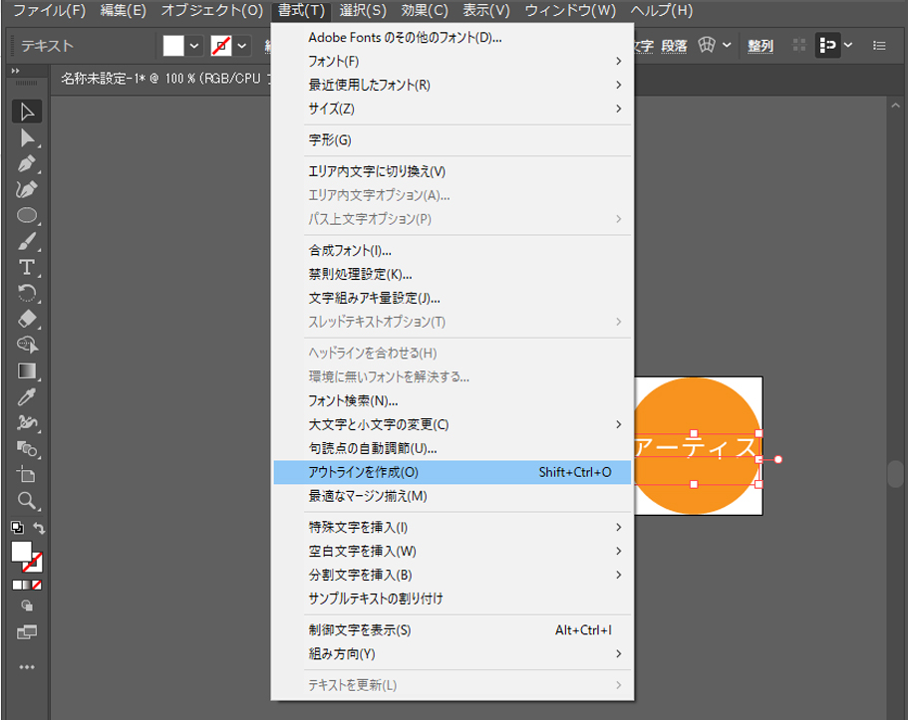This screenshot has width=908, height=720.
Task: Open the ウィンドウ(W) menu
Action: 570,10
